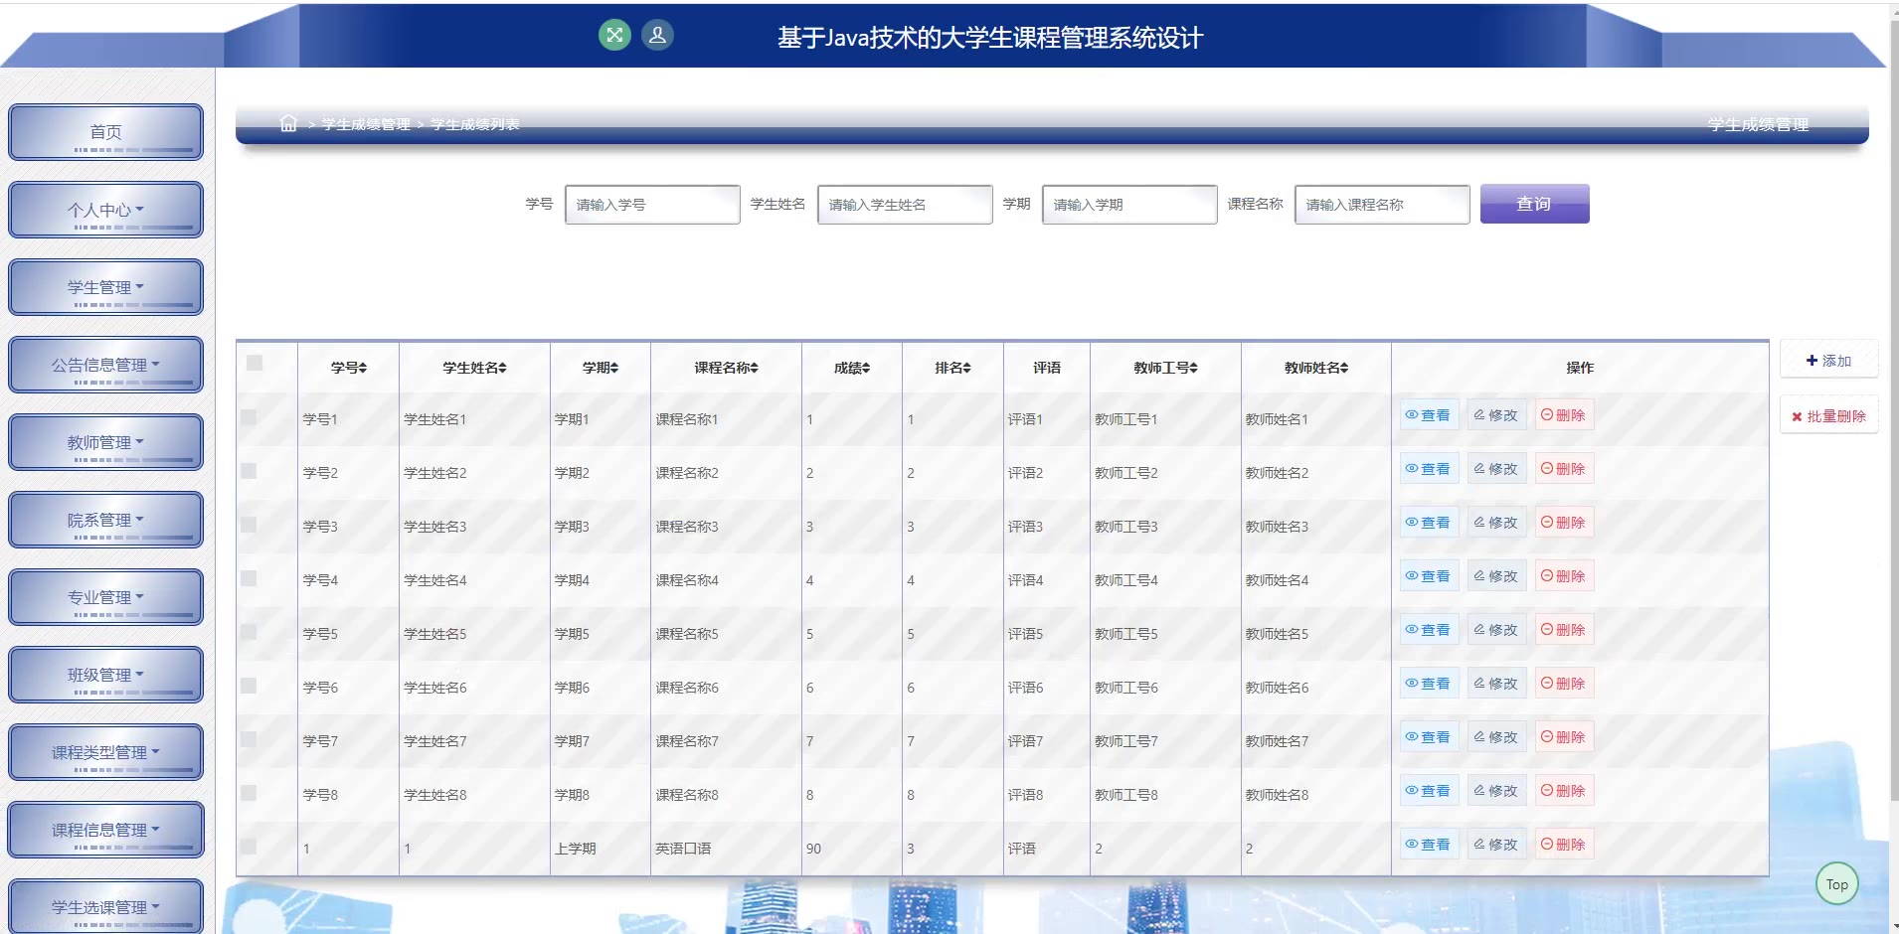Click the 批量删除 batch delete button
The height and width of the screenshot is (934, 1899).
(1828, 416)
